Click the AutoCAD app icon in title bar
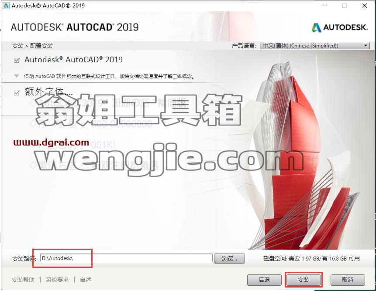 pyautogui.click(x=6, y=6)
